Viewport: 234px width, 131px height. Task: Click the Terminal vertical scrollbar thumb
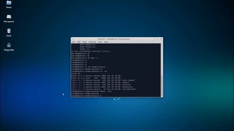pyautogui.click(x=162, y=86)
